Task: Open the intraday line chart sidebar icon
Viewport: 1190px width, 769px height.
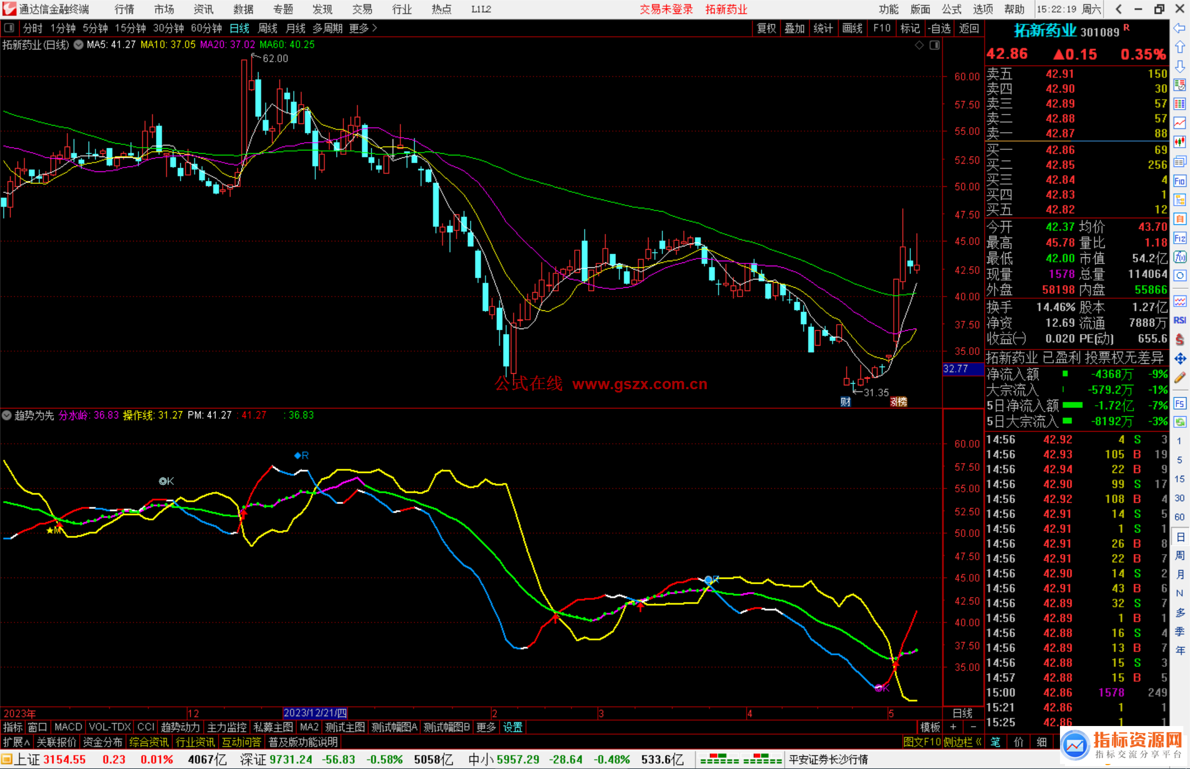Action: coord(1180,123)
